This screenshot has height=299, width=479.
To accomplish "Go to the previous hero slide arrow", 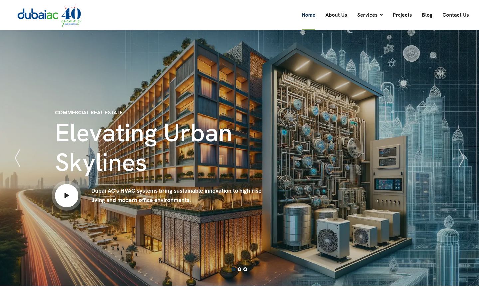I will point(18,158).
